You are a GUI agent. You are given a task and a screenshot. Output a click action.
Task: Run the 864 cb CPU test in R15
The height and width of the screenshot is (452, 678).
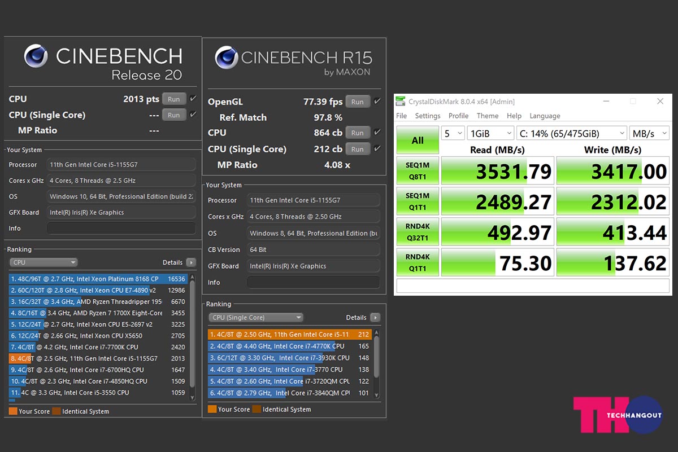point(358,133)
